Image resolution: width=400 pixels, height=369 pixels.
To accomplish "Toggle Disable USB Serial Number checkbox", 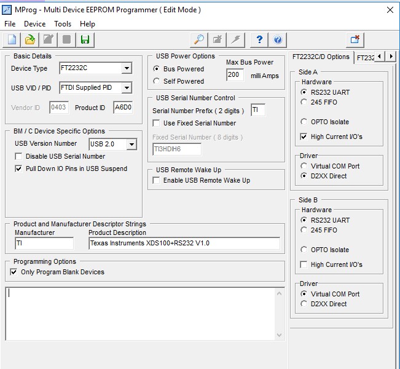I will click(x=60, y=156).
